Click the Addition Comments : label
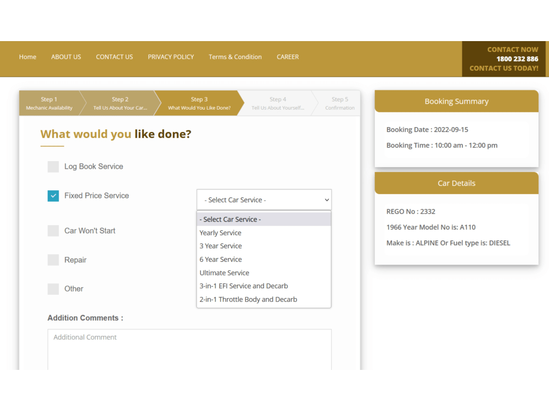The image size is (549, 411). tap(86, 318)
